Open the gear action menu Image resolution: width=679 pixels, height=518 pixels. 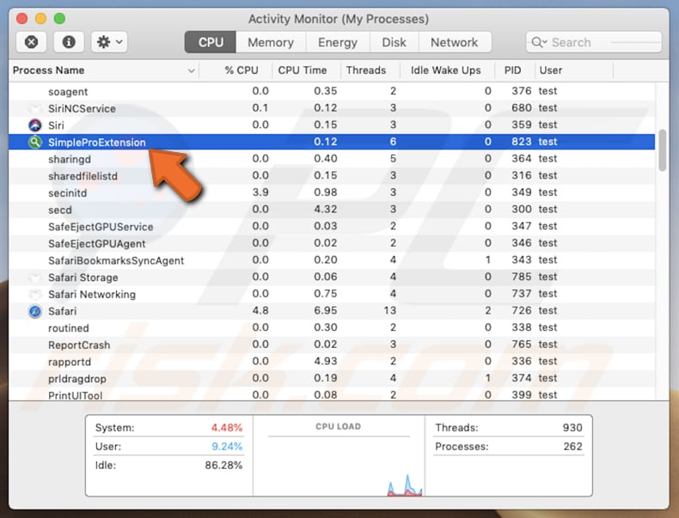tap(109, 42)
